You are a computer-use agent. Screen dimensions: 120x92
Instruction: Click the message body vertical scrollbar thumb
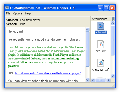[87, 49]
